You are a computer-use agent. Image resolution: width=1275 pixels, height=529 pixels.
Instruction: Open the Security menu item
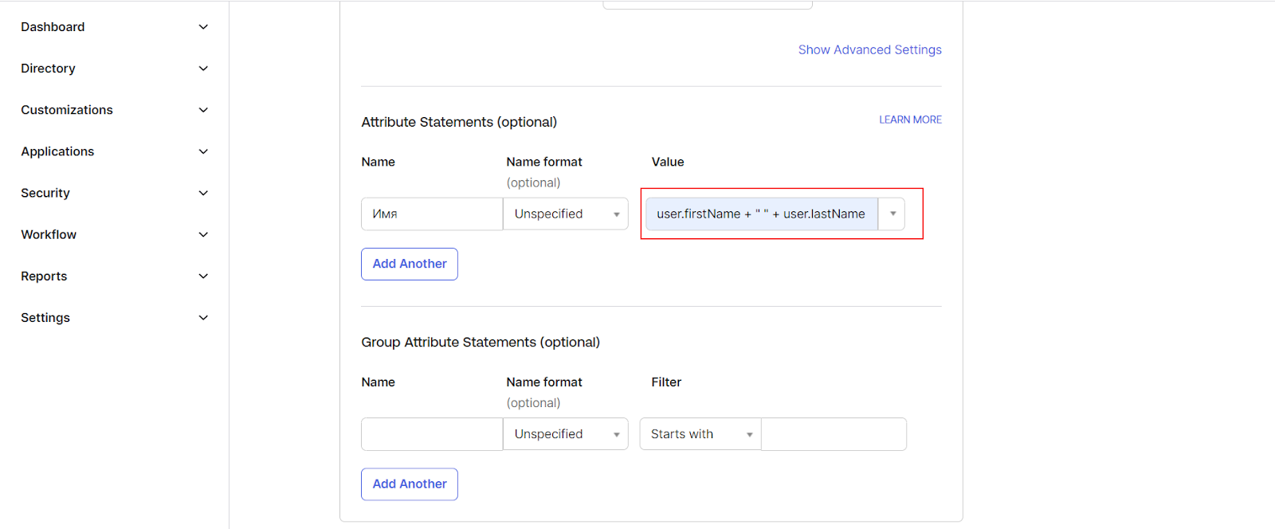click(45, 193)
